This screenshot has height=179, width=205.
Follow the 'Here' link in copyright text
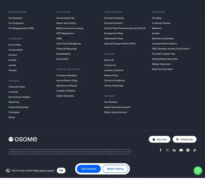tap(111, 154)
